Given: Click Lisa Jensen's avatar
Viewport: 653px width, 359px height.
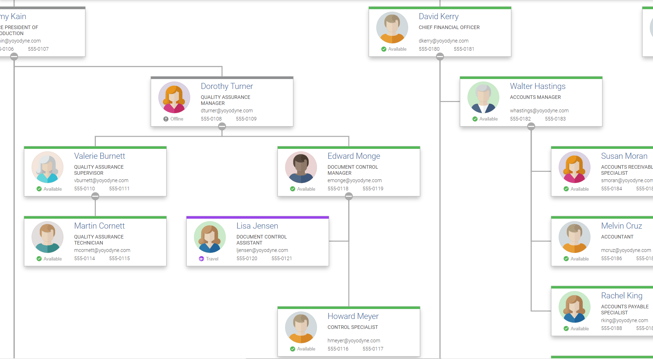Looking at the screenshot, I should (x=210, y=237).
